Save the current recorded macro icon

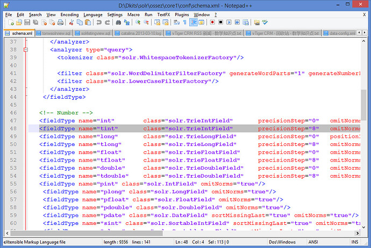(246, 23)
